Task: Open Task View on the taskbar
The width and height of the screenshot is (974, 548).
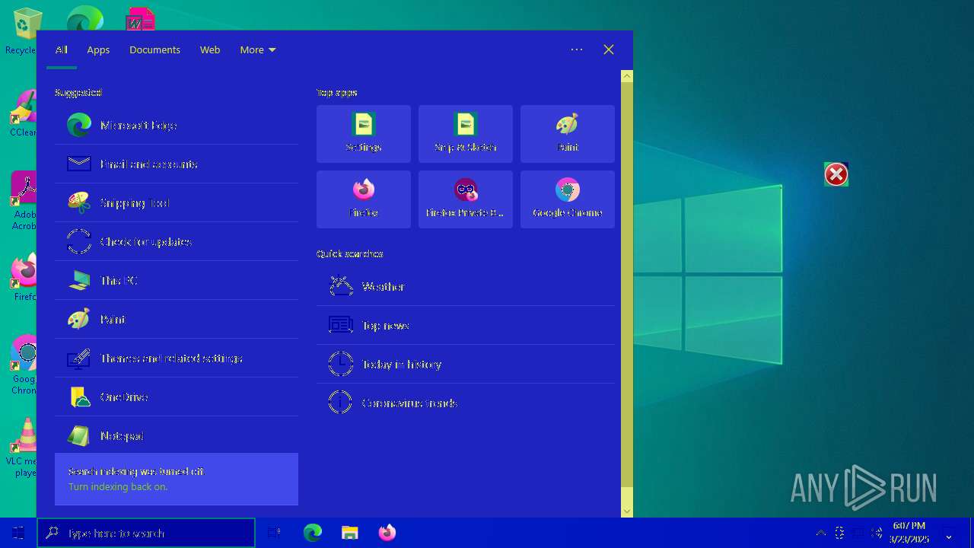Action: (x=275, y=533)
